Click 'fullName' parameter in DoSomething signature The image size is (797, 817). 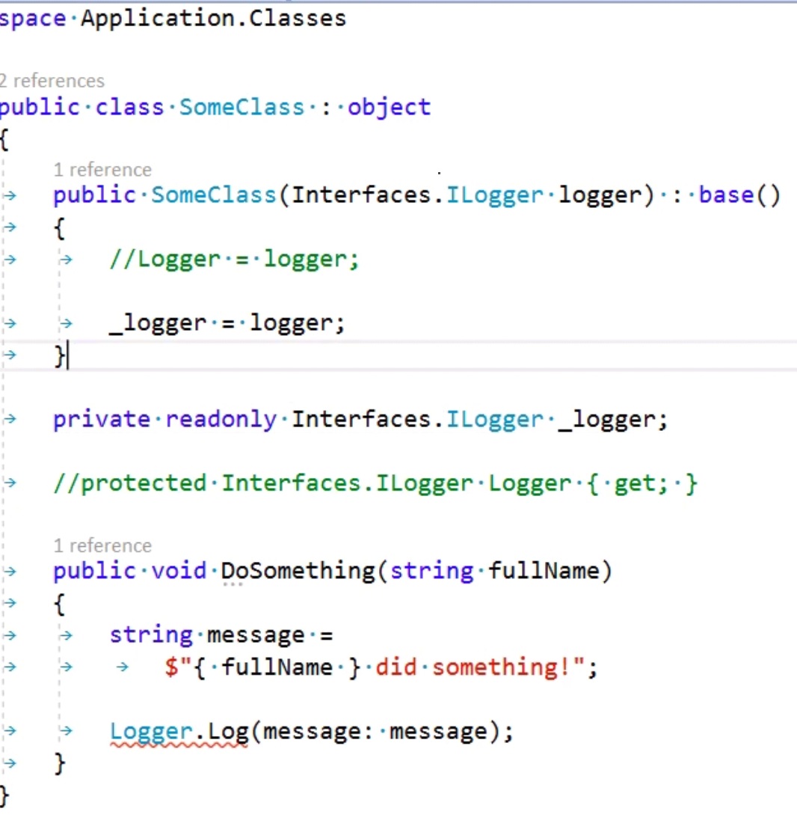pyautogui.click(x=544, y=571)
